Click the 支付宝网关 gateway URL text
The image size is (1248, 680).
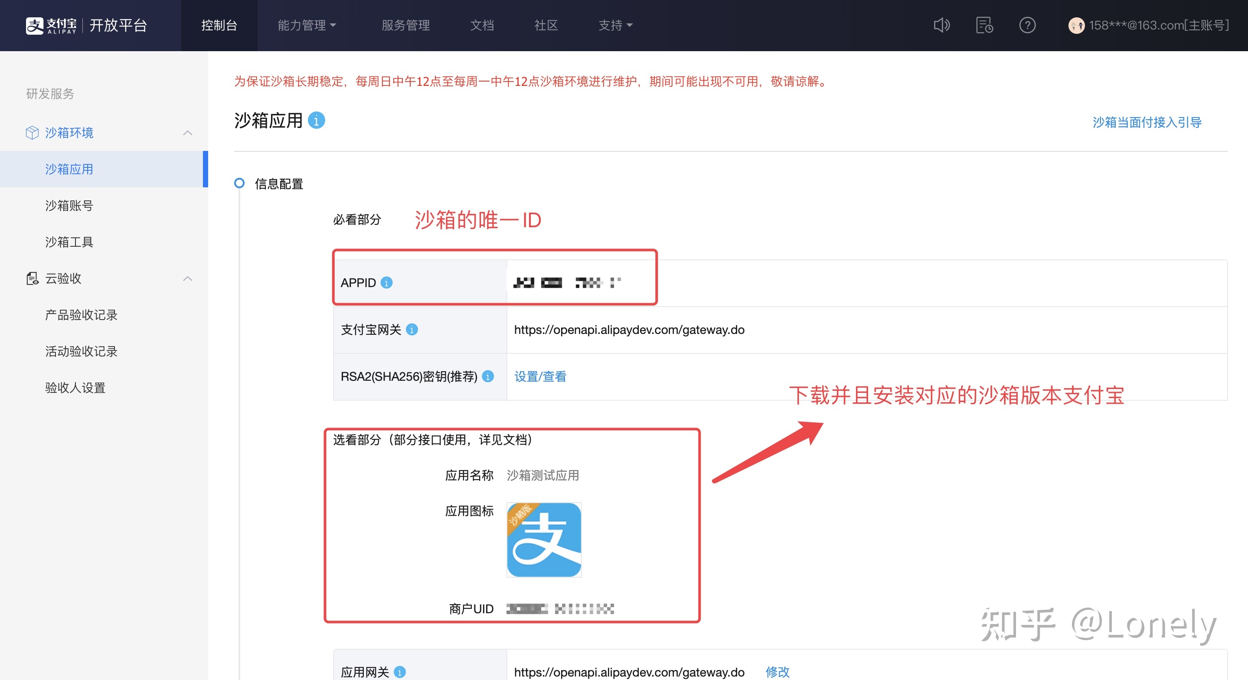pyautogui.click(x=629, y=330)
